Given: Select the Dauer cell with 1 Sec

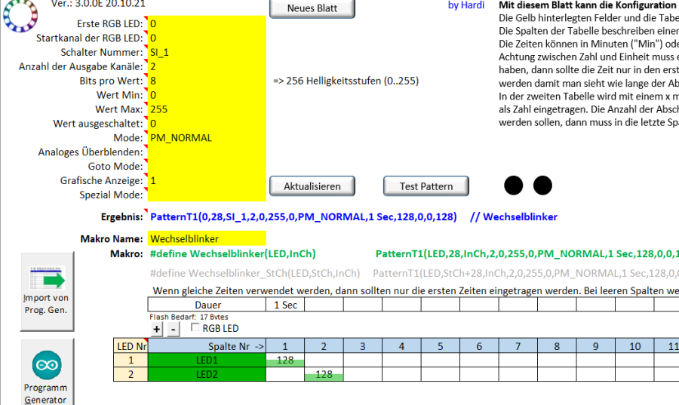Looking at the screenshot, I should (284, 305).
